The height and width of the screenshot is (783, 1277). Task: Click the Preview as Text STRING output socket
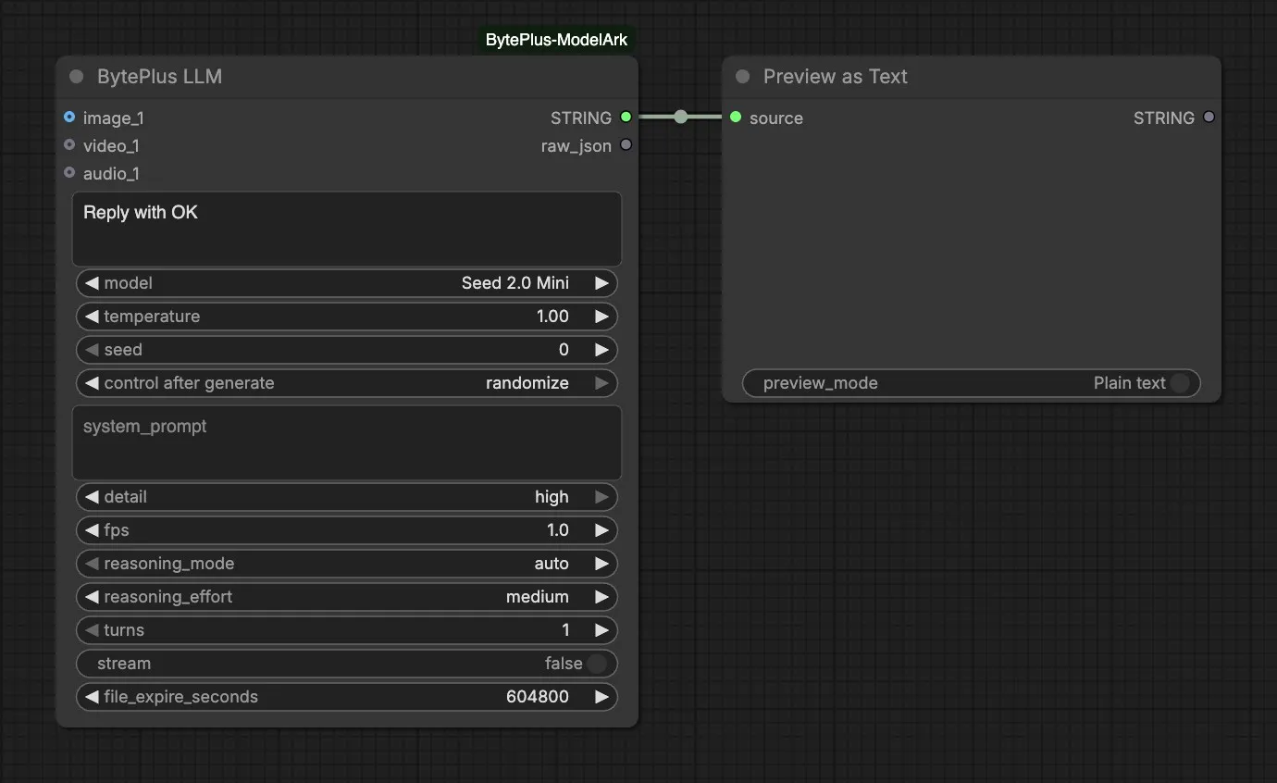click(1209, 118)
